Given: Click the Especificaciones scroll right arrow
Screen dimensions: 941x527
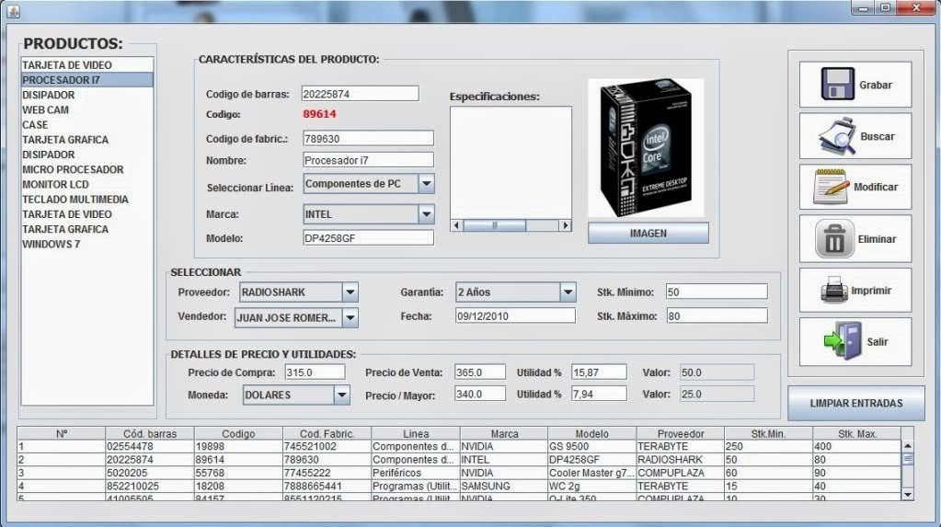Looking at the screenshot, I should [565, 225].
